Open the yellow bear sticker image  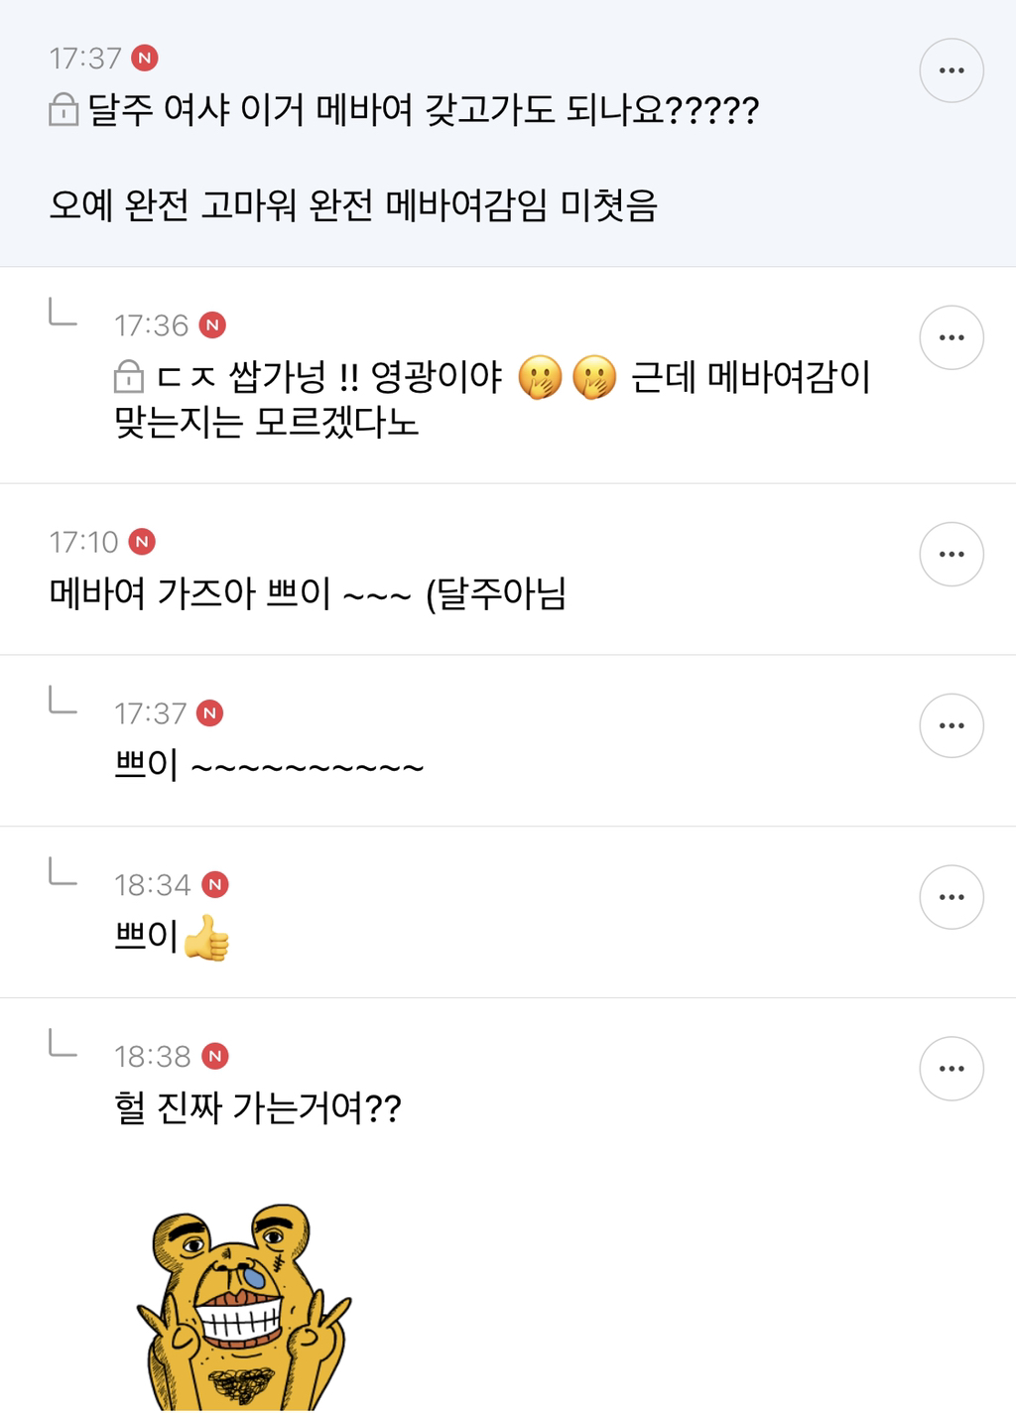coord(243,1308)
